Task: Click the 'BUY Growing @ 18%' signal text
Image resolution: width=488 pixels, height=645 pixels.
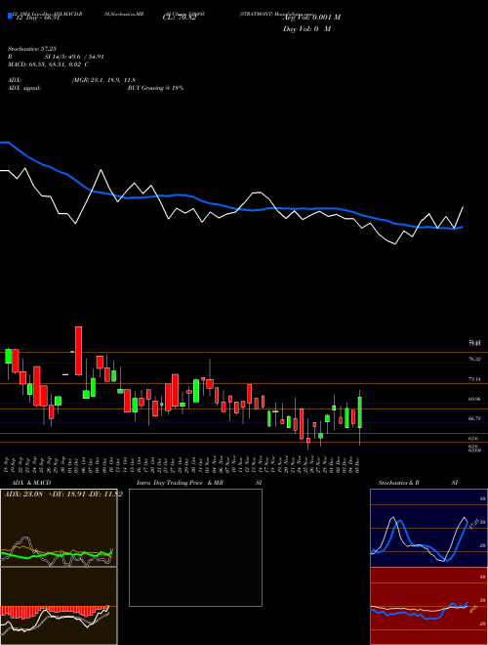Action: tap(155, 88)
